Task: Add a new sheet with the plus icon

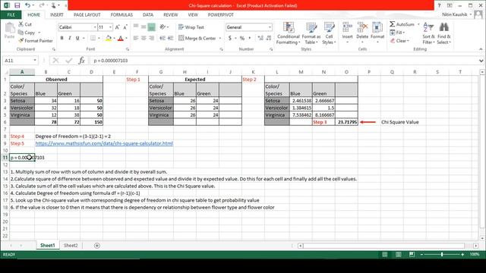Action: 97,246
